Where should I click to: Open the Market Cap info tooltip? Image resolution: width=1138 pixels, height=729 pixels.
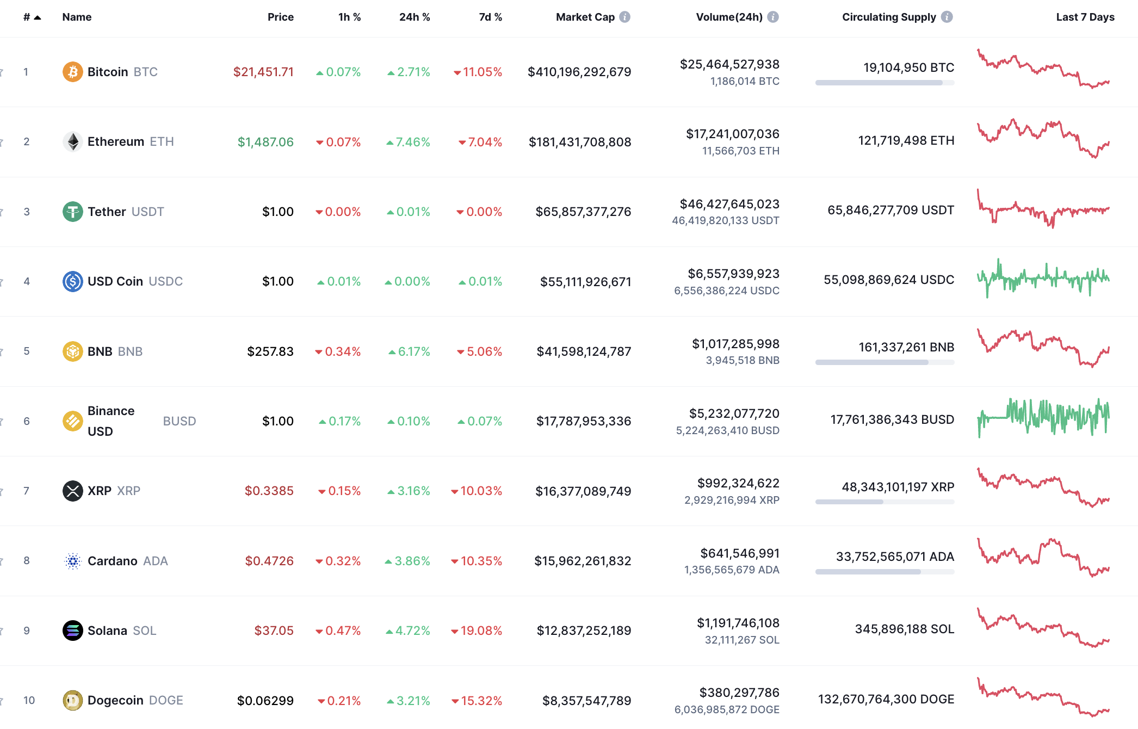click(624, 17)
